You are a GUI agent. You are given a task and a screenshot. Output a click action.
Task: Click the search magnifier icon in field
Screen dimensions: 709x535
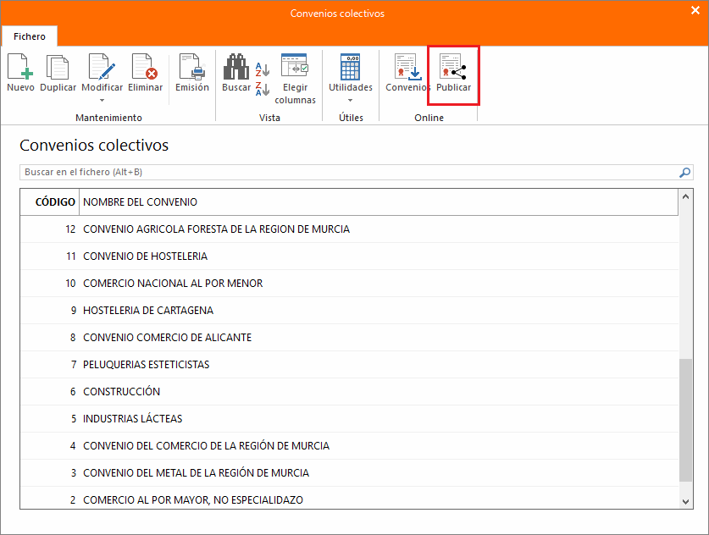pyautogui.click(x=685, y=173)
